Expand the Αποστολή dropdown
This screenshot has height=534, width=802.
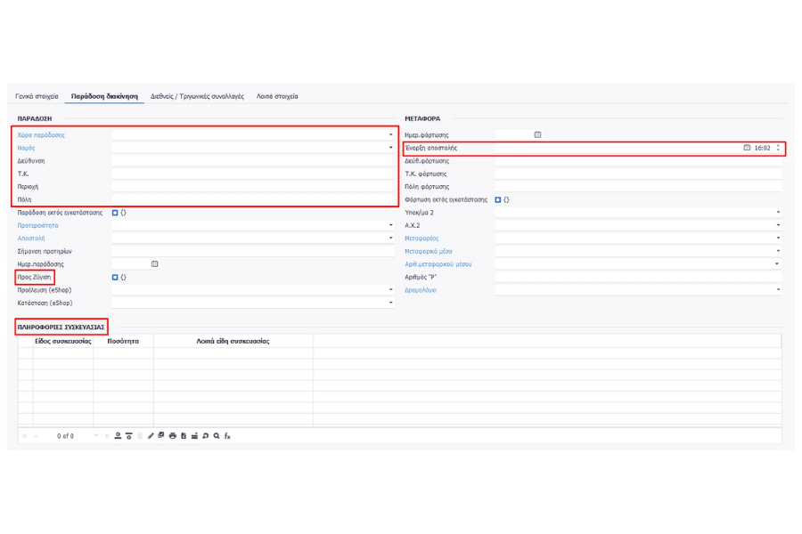(x=391, y=239)
